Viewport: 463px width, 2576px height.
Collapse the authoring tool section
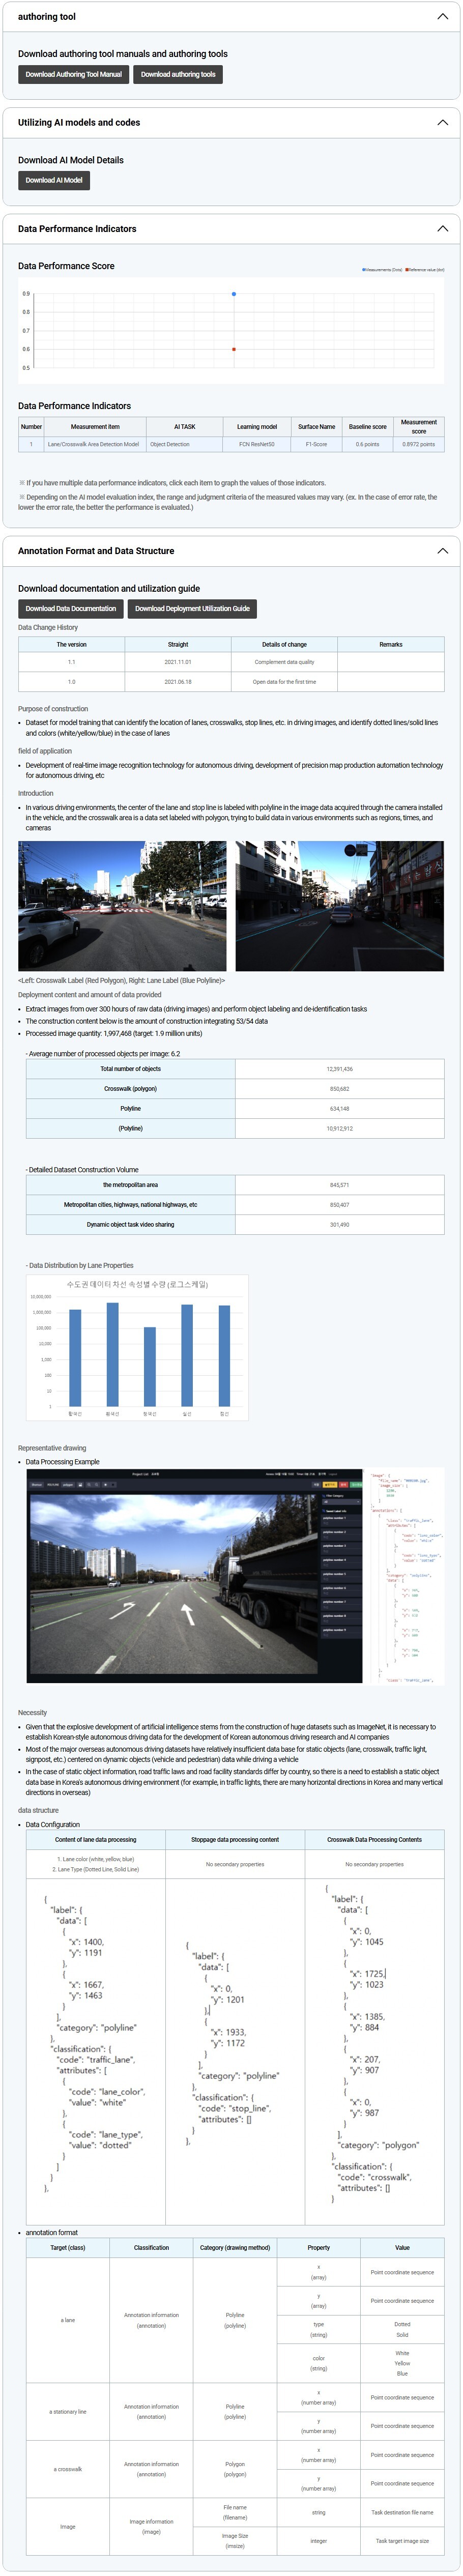442,17
